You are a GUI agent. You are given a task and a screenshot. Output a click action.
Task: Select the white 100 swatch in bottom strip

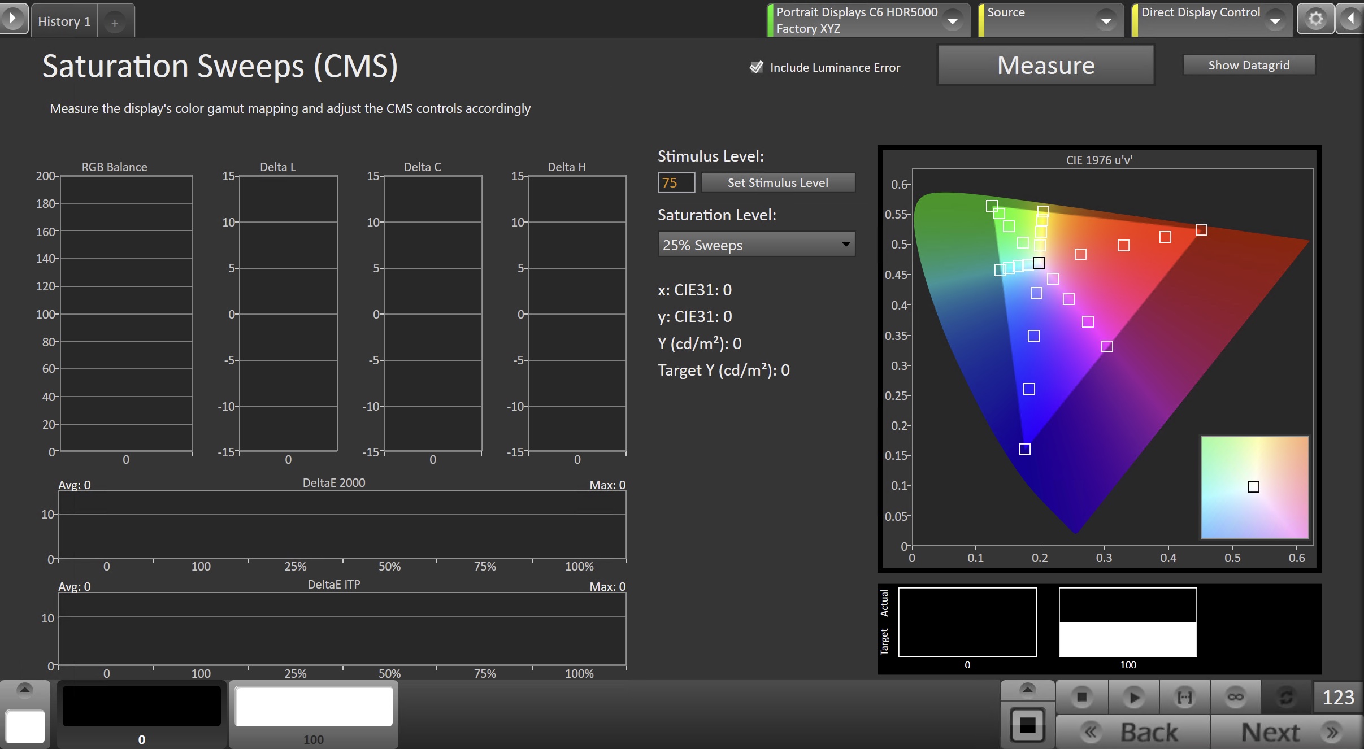[x=314, y=707]
